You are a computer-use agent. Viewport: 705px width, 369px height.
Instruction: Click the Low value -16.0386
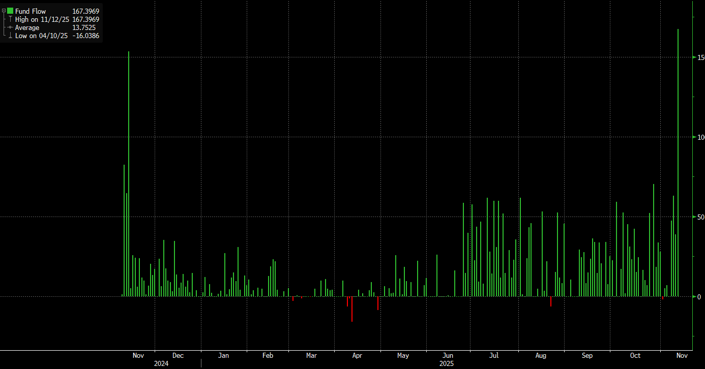tap(86, 36)
